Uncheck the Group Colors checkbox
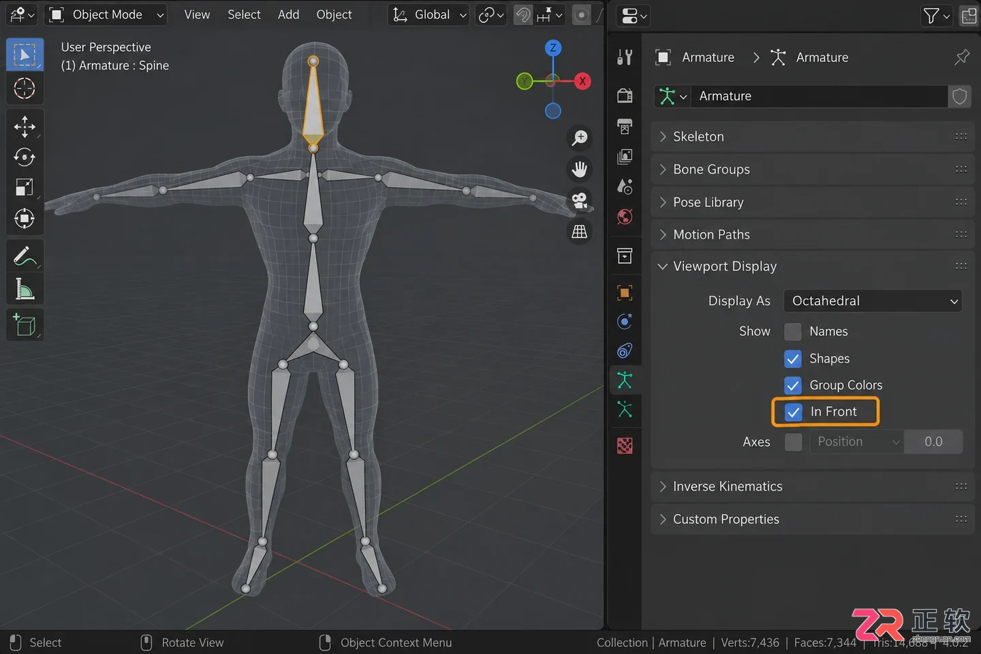The height and width of the screenshot is (654, 981). click(x=793, y=386)
